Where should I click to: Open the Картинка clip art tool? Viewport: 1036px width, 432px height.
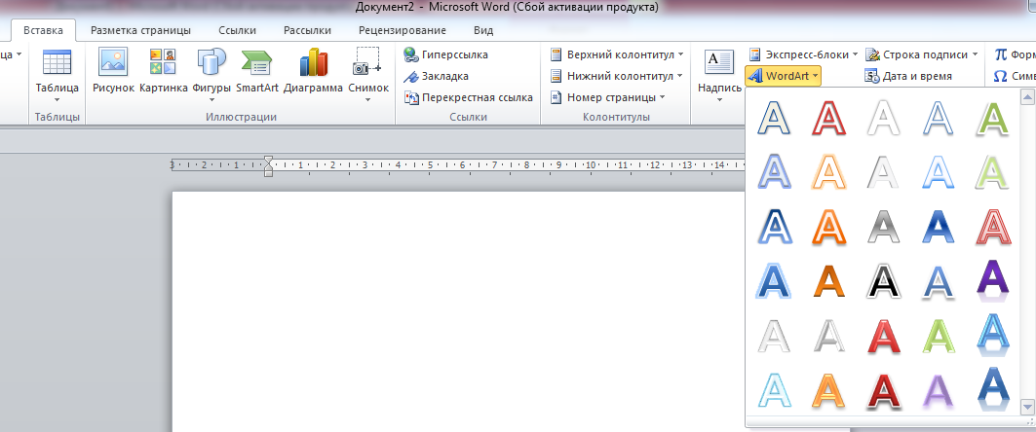coord(163,62)
